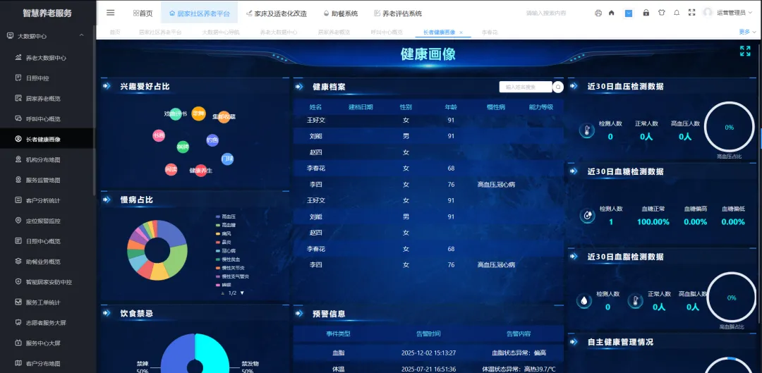Screen dimensions: 762x373
Task: Open 助餐系统 module
Action: (341, 13)
